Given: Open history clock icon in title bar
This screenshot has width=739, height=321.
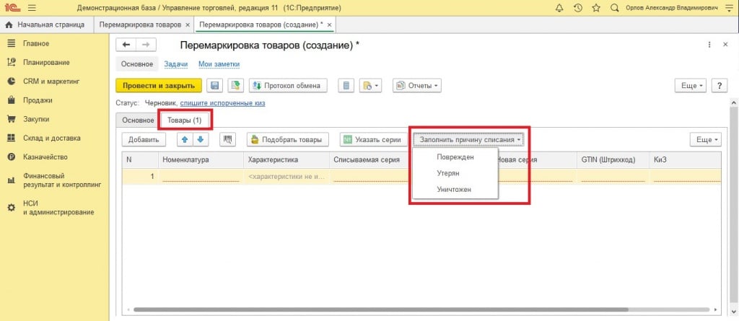Looking at the screenshot, I should click(x=577, y=8).
